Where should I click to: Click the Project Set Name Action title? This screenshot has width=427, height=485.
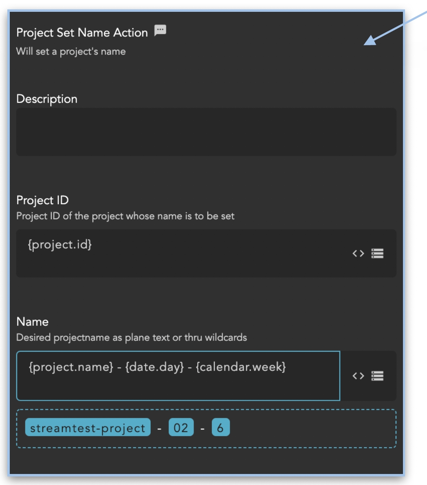click(x=82, y=33)
